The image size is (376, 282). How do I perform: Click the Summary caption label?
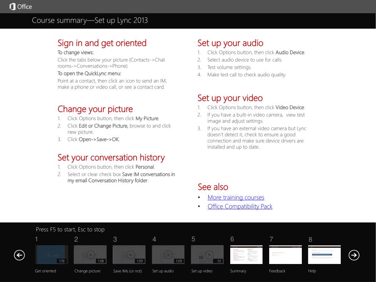(238, 271)
